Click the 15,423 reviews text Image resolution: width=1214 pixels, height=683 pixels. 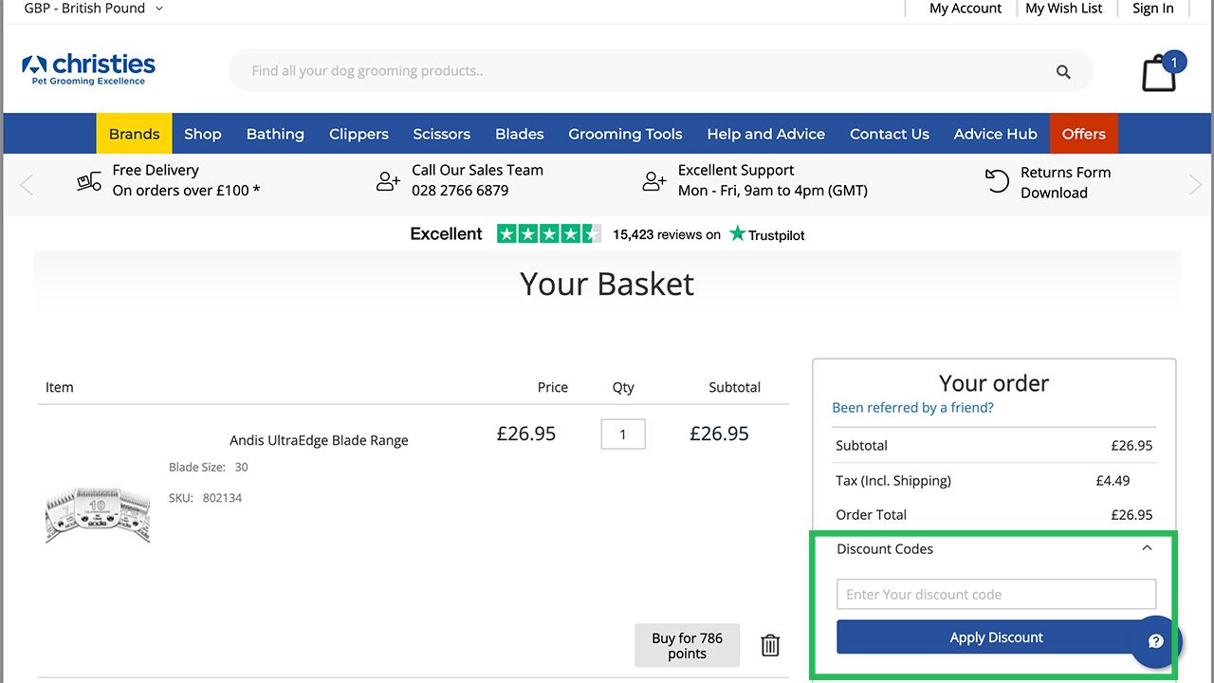coord(667,234)
